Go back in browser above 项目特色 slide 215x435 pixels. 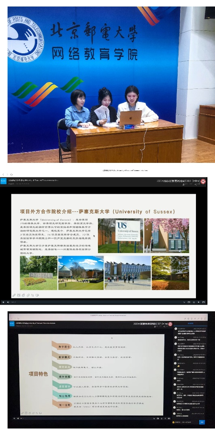coord(12,318)
